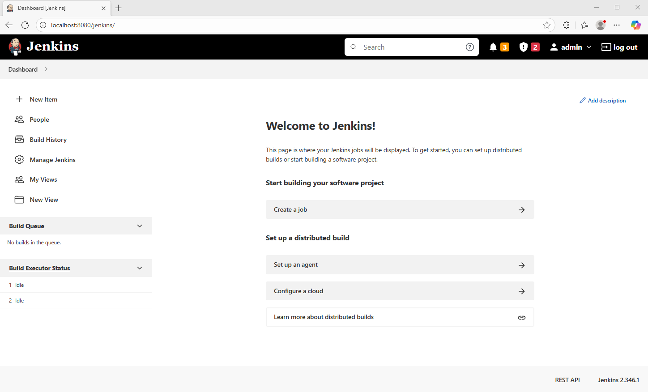Open browser Settings and more ellipsis
Viewport: 648px width, 392px height.
tap(617, 25)
